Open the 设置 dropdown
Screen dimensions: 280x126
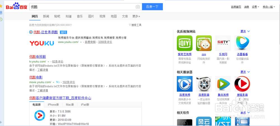tap(256, 7)
